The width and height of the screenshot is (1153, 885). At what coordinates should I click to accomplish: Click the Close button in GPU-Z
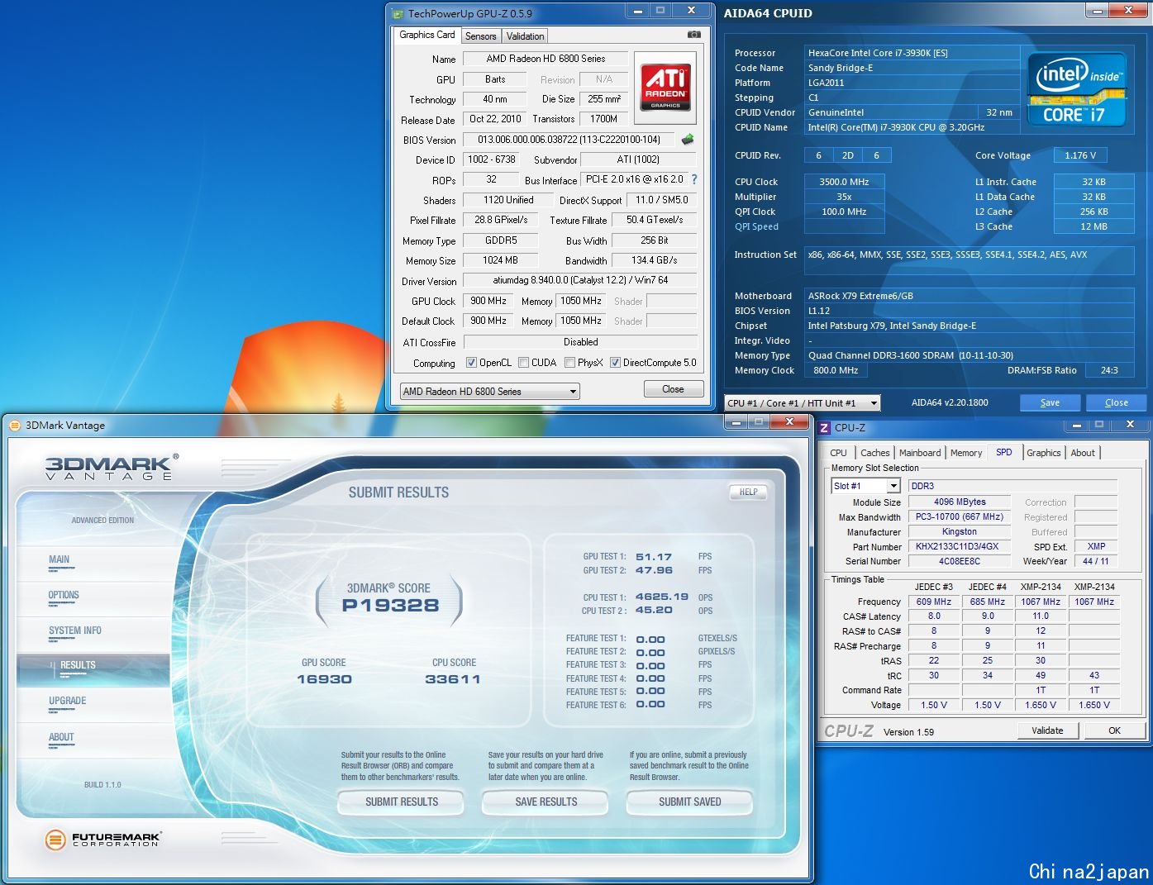673,389
